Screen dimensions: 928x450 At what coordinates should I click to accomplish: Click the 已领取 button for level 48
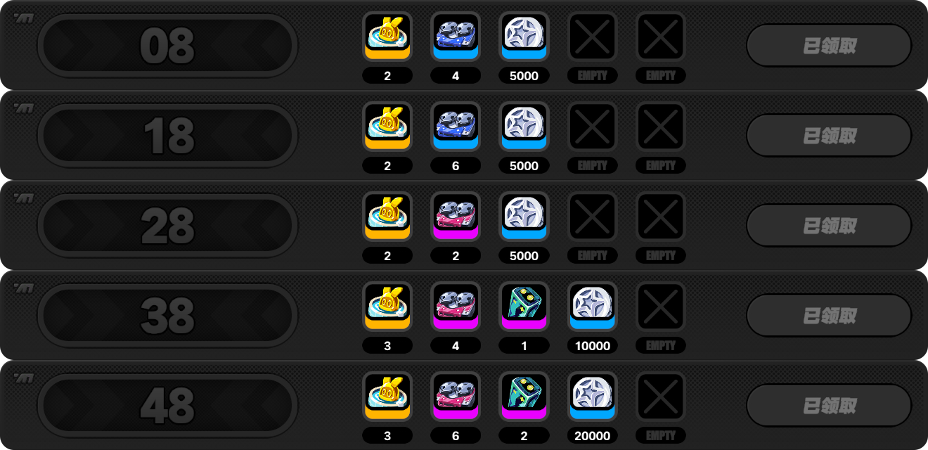[829, 406]
